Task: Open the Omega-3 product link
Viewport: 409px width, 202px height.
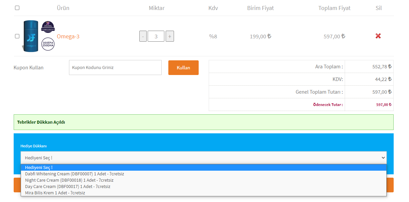Action: [x=68, y=37]
